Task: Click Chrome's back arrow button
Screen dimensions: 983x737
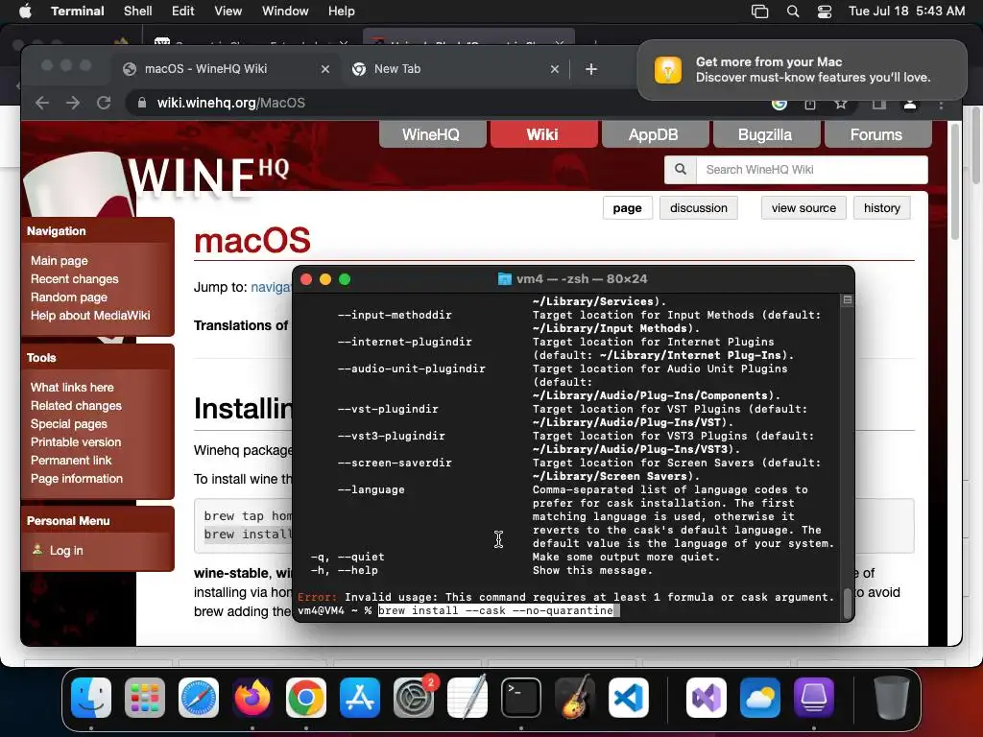Action: pyautogui.click(x=42, y=103)
